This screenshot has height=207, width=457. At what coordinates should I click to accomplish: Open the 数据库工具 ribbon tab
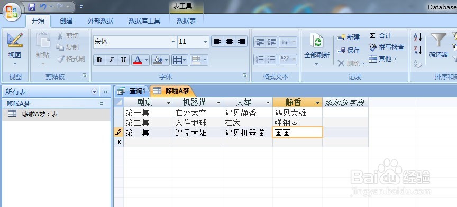144,21
